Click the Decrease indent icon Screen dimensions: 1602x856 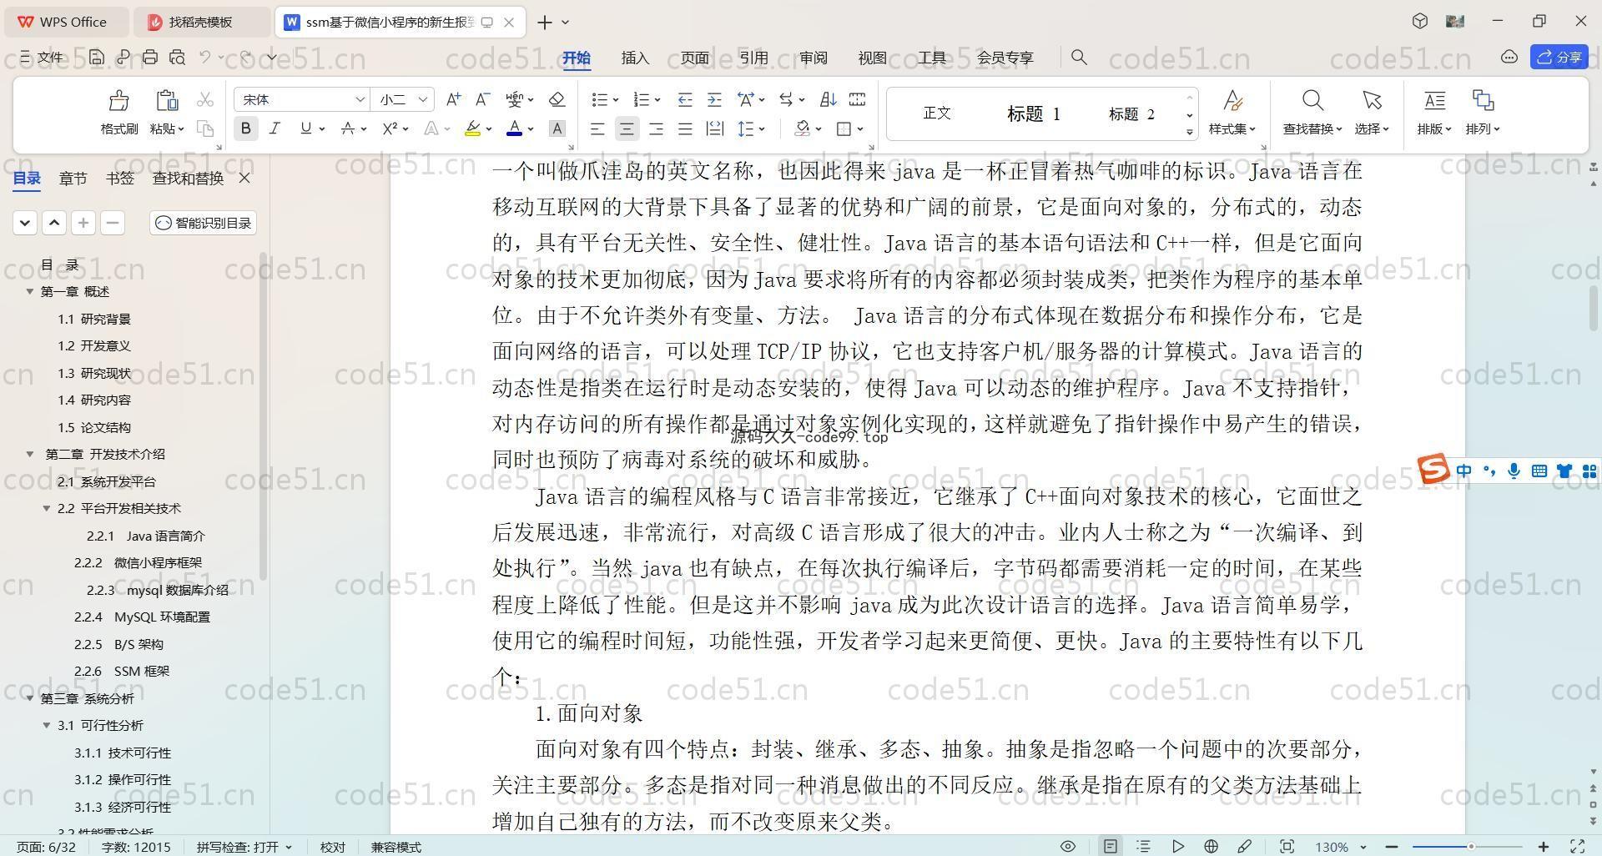(x=685, y=99)
